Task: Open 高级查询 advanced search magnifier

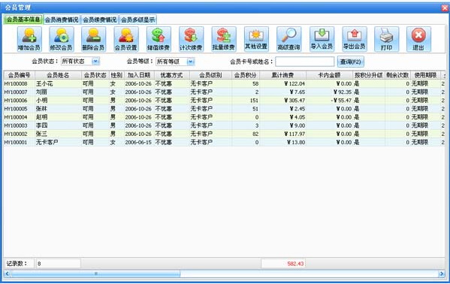Action: (x=289, y=39)
